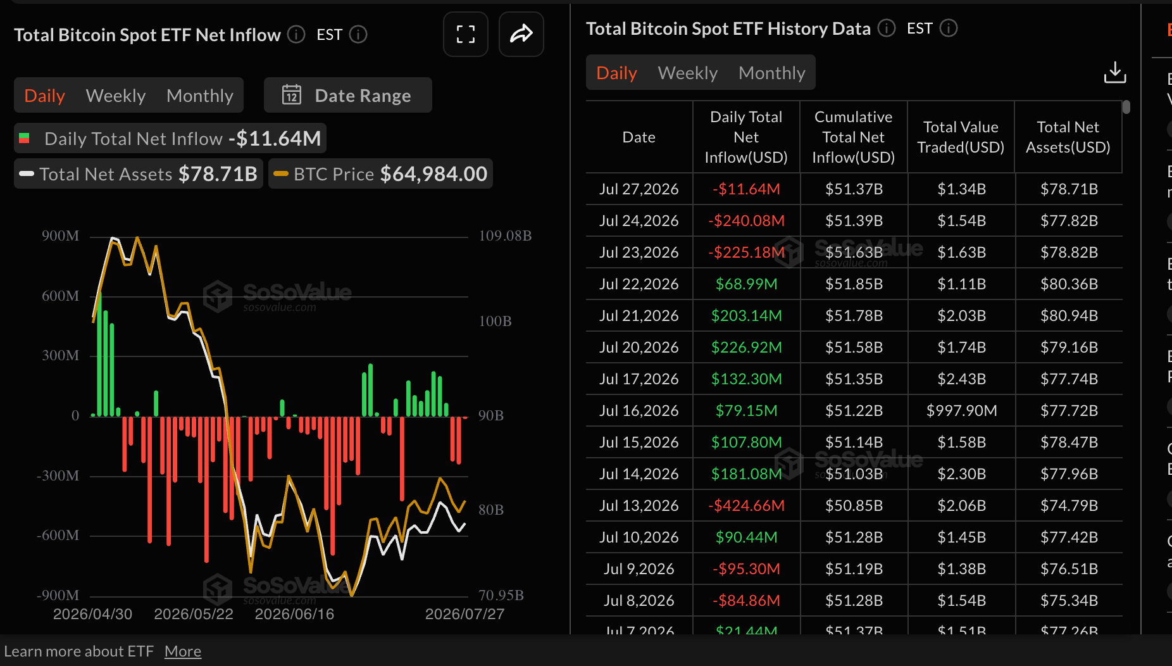Click the $68.99M inflow cell
This screenshot has width=1172, height=666.
click(x=747, y=284)
